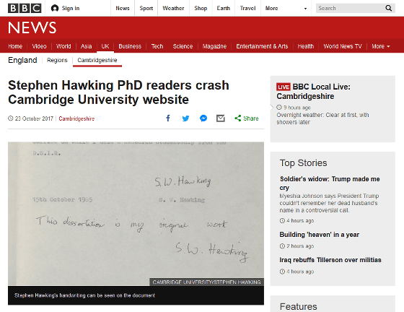Open BBC Local Live: Cambridgeshire
Viewport: 404px width, 312px height.
tap(313, 92)
